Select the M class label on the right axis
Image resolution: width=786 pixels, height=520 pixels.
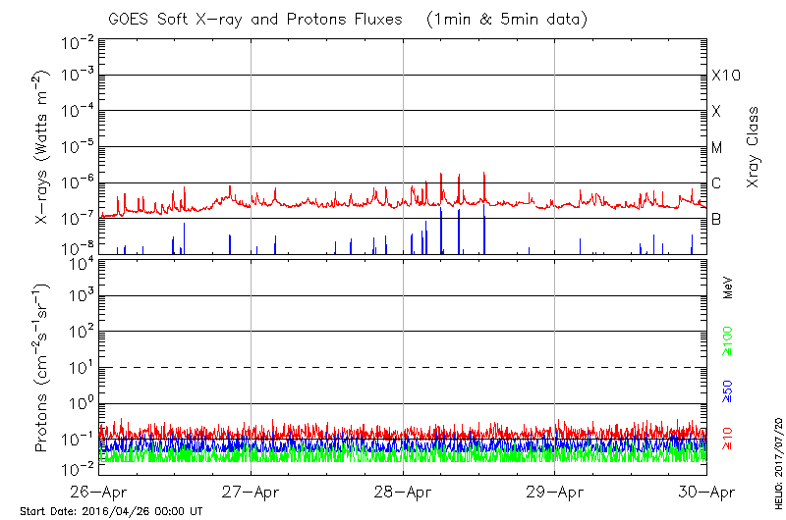[x=717, y=148]
